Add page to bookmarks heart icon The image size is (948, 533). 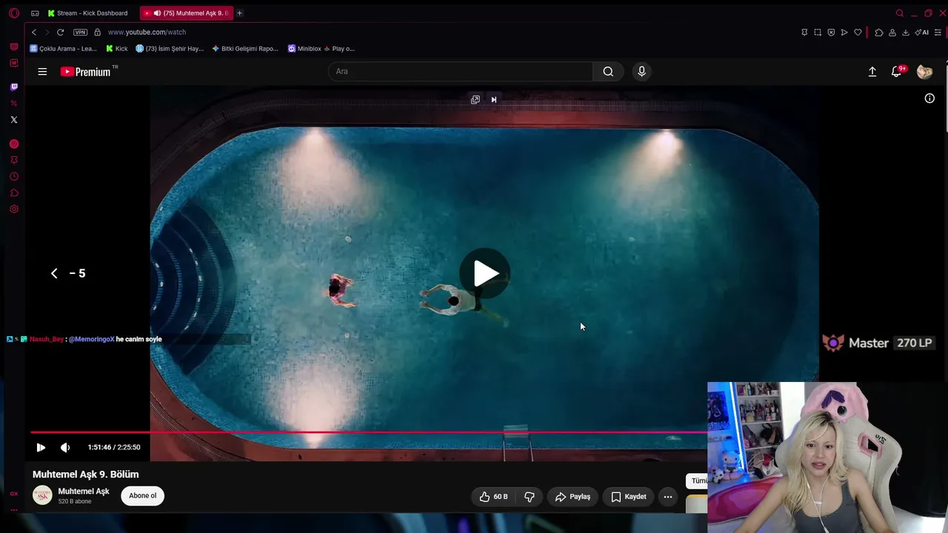pos(858,33)
